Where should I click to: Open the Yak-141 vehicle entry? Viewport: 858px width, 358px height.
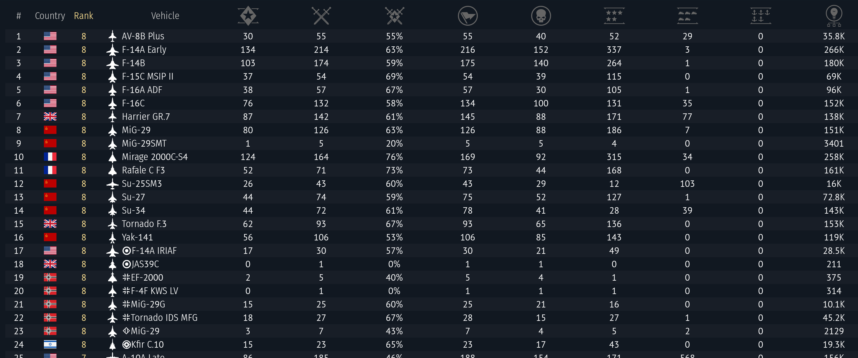click(137, 237)
